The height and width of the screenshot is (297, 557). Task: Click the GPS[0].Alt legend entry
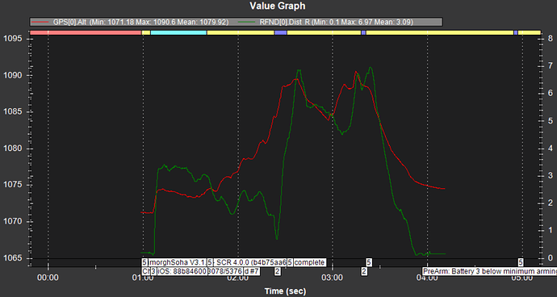pos(129,22)
